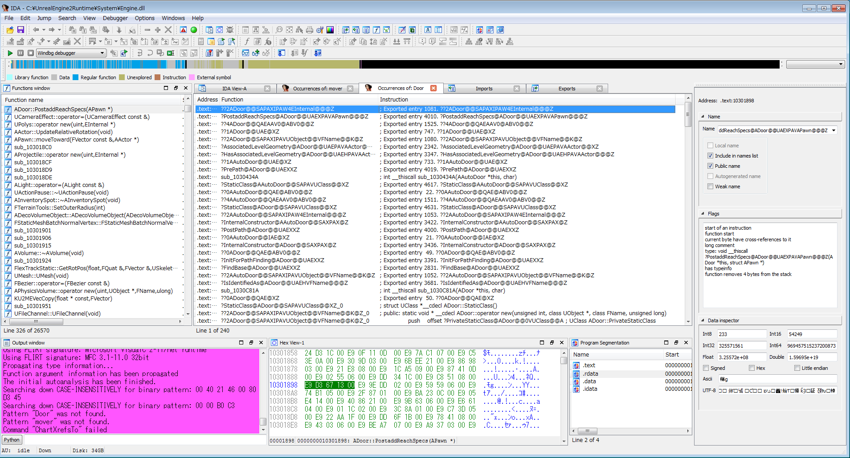Click the step over icon

tap(150, 53)
